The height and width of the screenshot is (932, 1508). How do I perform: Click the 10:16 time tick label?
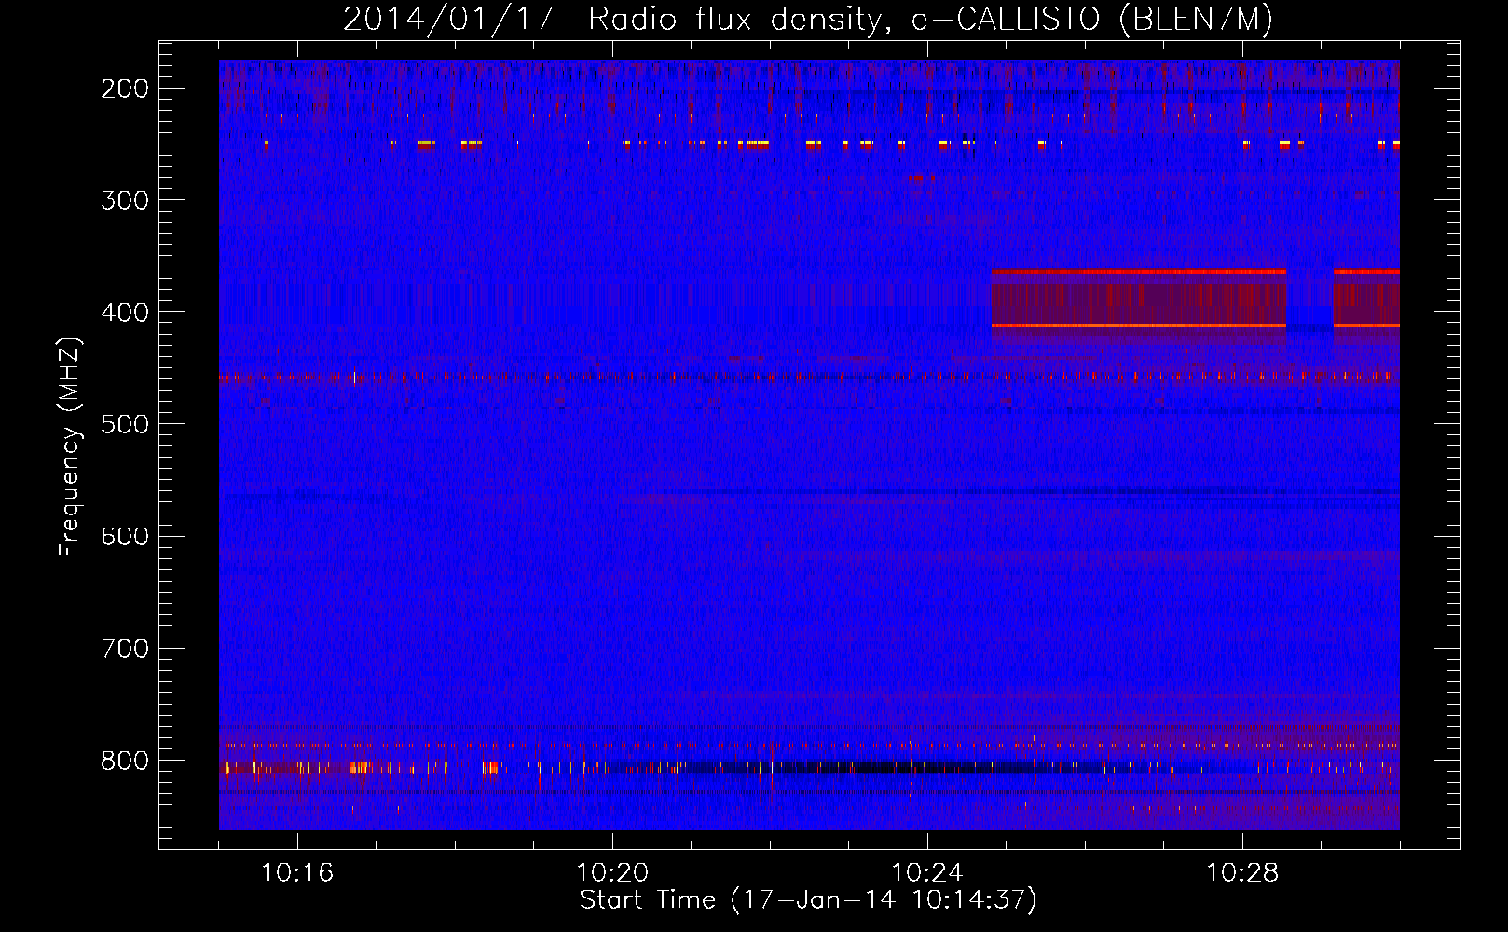(297, 873)
